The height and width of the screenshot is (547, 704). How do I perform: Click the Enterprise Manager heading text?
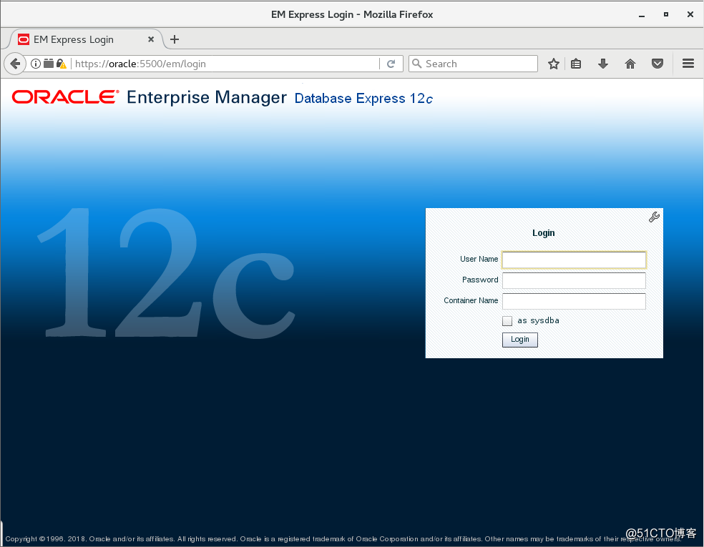point(207,97)
